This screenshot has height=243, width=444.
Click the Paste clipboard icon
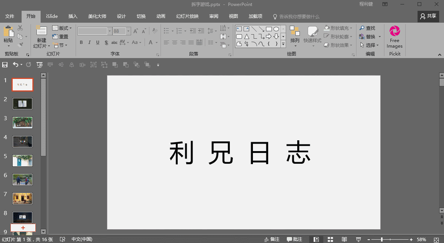8,31
